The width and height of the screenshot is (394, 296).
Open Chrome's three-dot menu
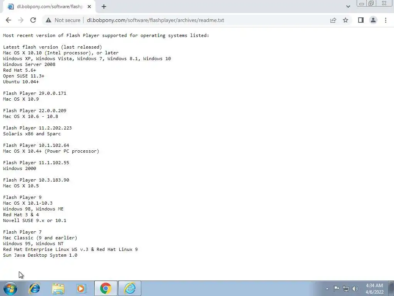(386, 20)
